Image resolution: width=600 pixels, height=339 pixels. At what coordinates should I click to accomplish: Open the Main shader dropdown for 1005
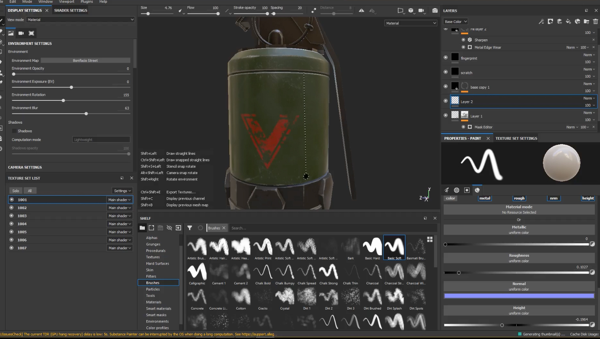(120, 232)
